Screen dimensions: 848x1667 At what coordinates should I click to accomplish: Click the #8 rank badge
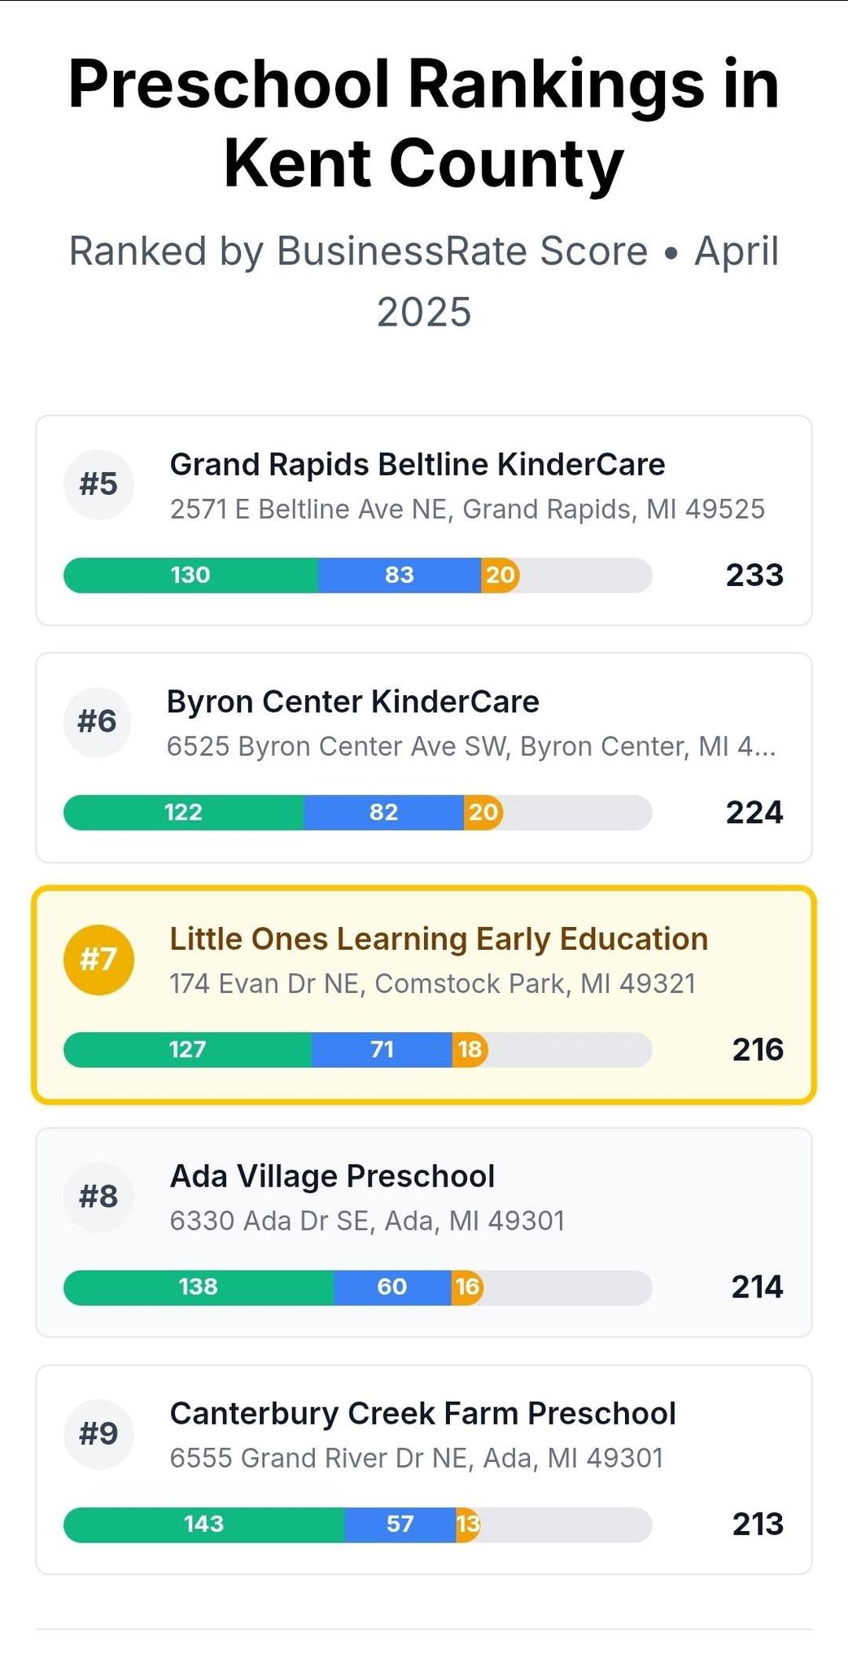pyautogui.click(x=98, y=1197)
